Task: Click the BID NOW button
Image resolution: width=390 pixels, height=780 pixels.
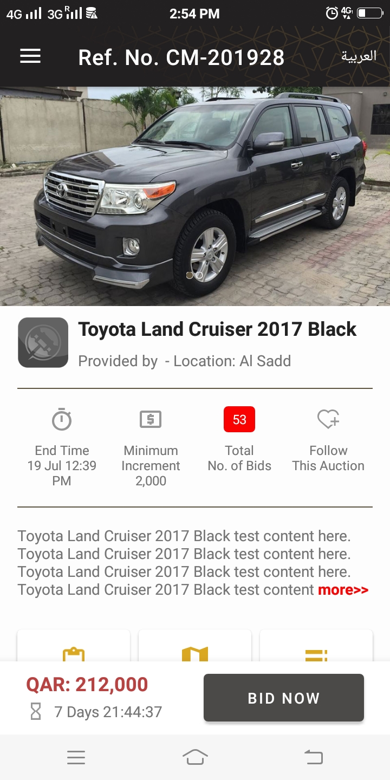Action: pyautogui.click(x=284, y=698)
